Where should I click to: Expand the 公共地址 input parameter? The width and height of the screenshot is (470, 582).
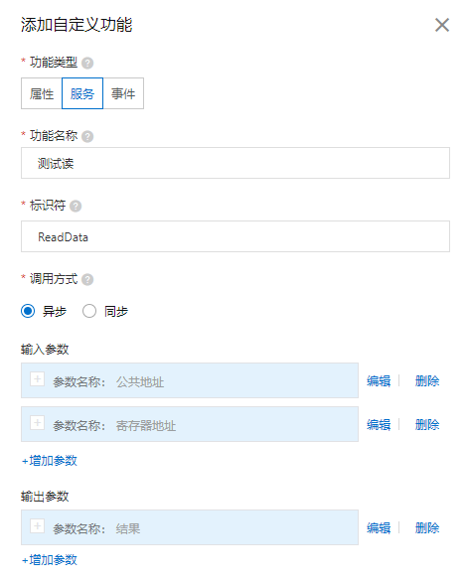(x=37, y=379)
